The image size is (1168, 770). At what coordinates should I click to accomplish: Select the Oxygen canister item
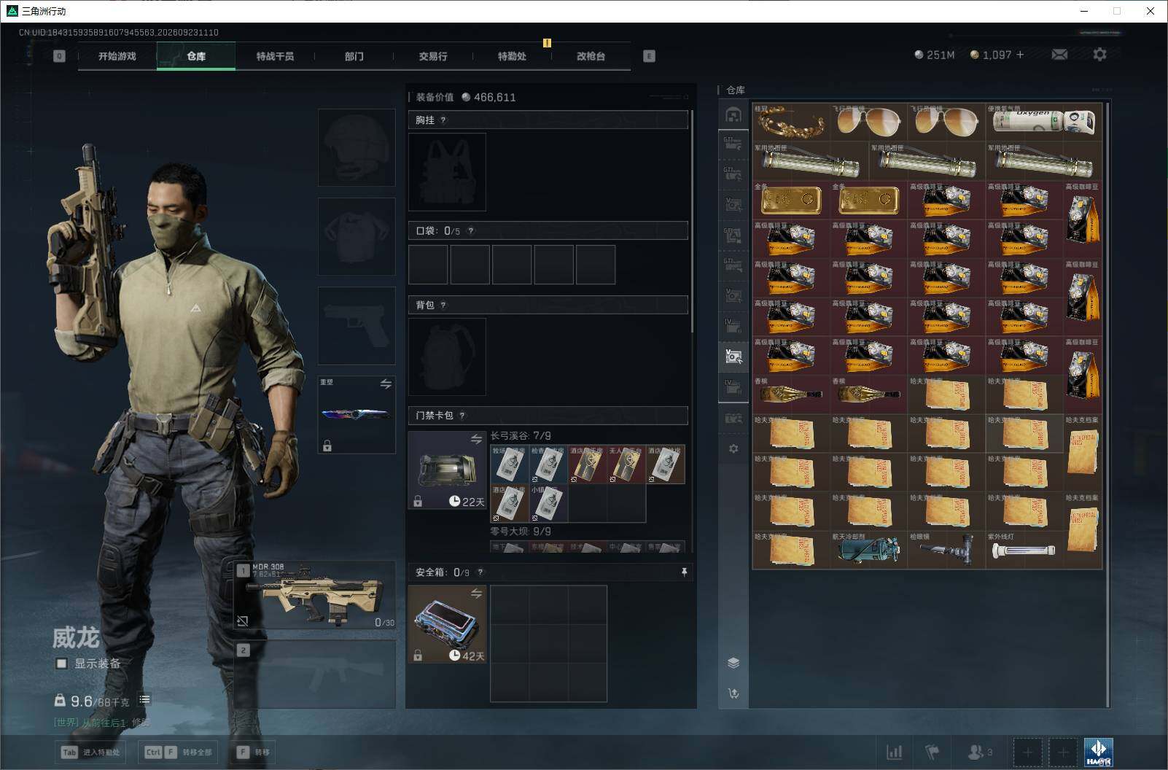pyautogui.click(x=1043, y=121)
